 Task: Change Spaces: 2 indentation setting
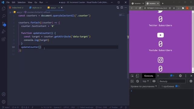tap(58, 107)
